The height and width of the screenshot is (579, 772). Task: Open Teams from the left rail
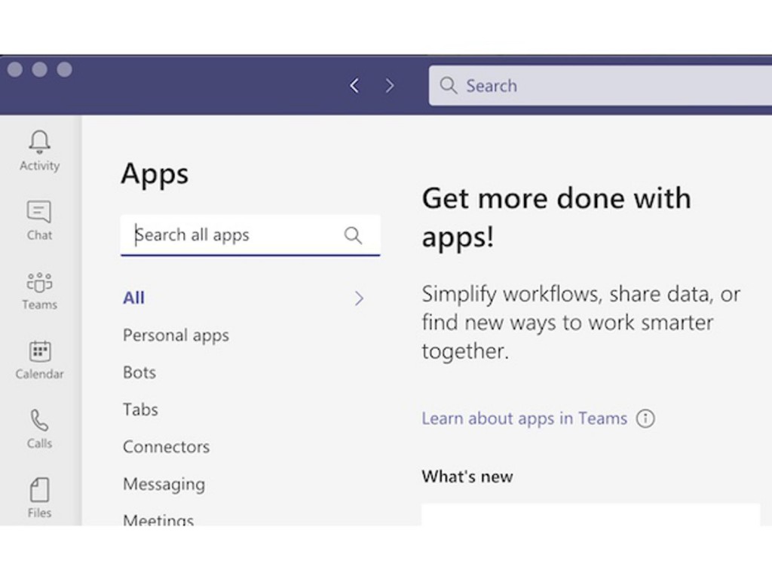pyautogui.click(x=38, y=286)
